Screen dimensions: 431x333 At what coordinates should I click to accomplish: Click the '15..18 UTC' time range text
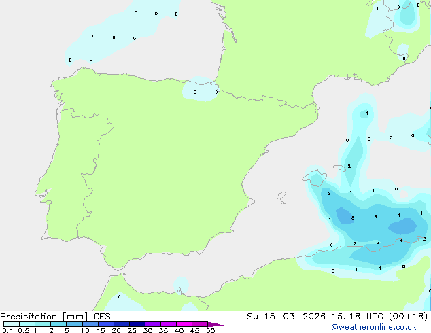click(358, 317)
